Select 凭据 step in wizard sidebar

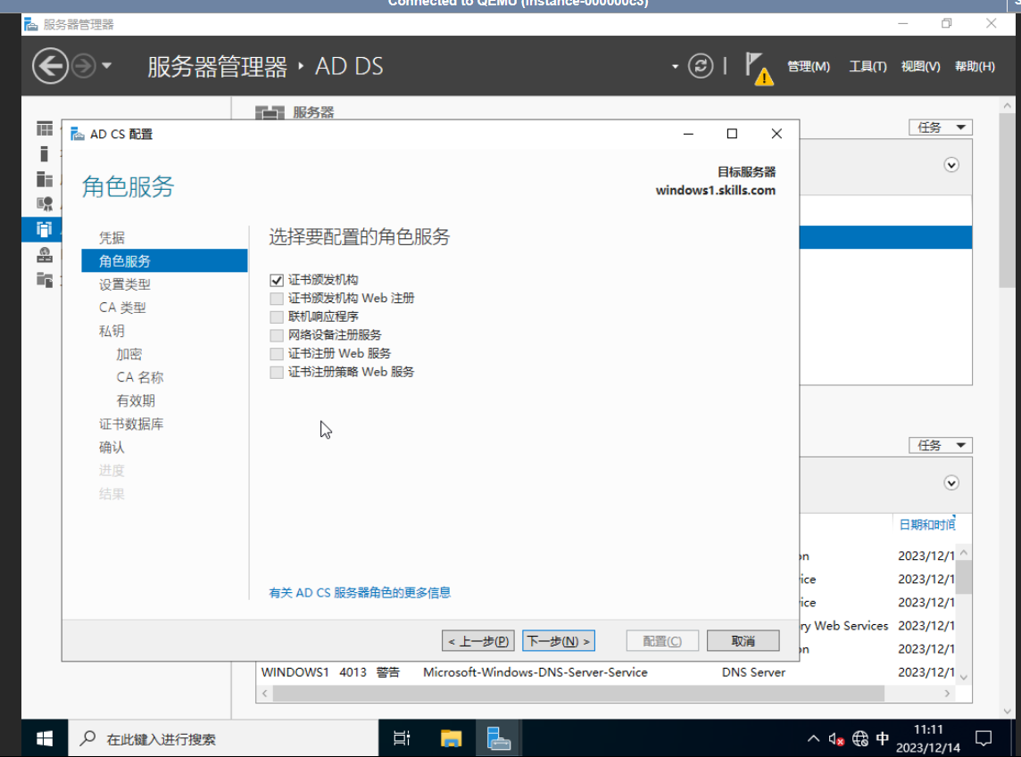click(112, 238)
